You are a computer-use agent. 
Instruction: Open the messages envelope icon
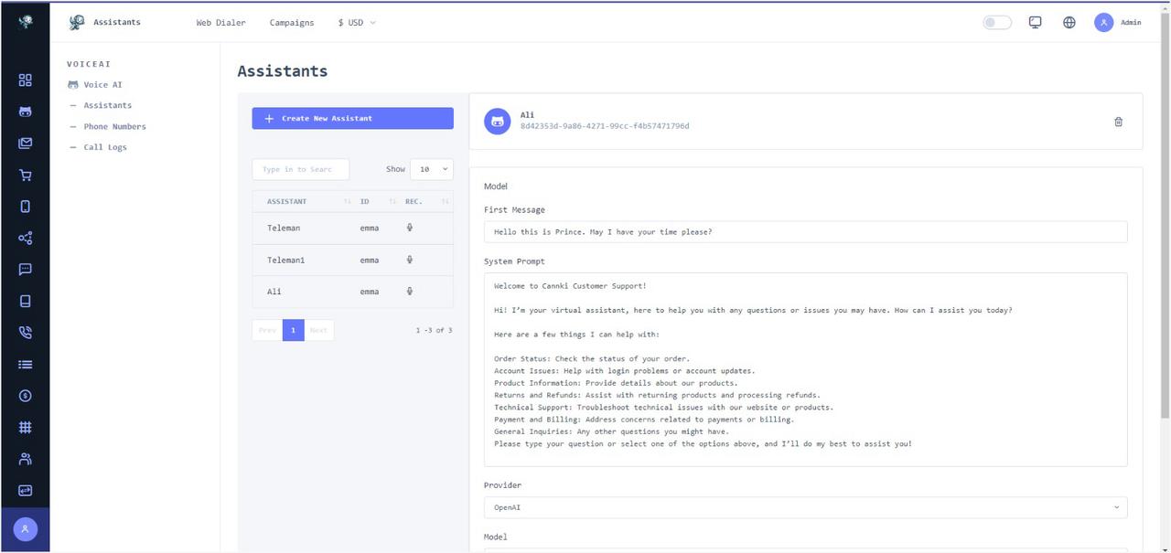(25, 143)
